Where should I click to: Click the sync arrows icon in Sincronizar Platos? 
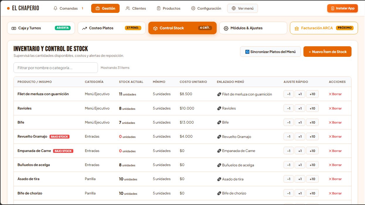(x=247, y=52)
